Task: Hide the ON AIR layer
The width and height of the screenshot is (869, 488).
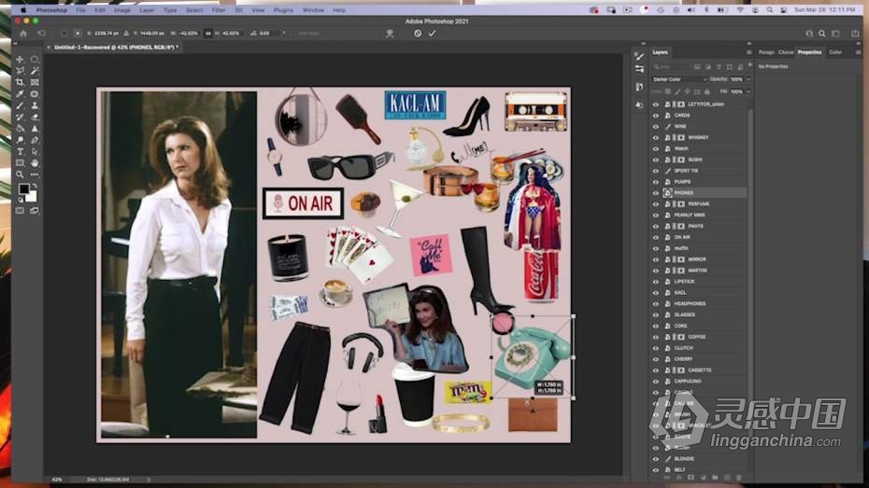Action: click(656, 237)
